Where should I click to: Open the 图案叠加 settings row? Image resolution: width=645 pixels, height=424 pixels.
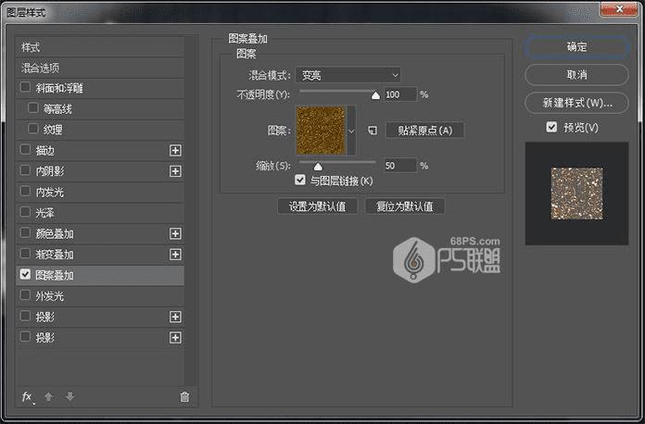click(100, 275)
